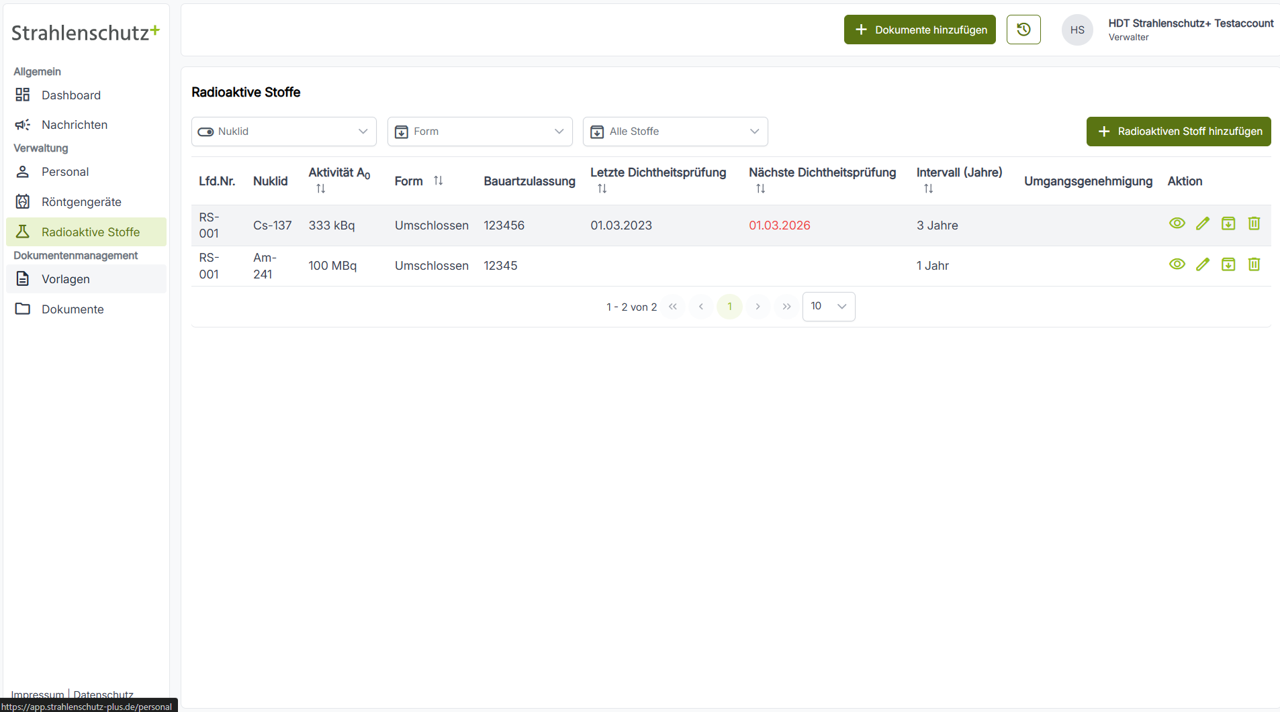Open Vorlagen in the sidebar
This screenshot has height=712, width=1280.
pos(86,279)
